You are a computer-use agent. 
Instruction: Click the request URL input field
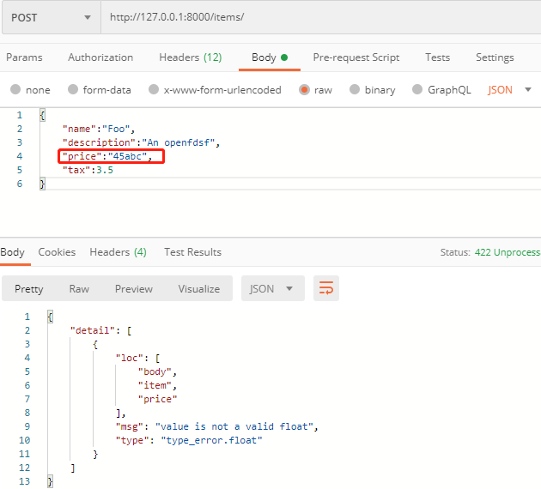point(318,18)
